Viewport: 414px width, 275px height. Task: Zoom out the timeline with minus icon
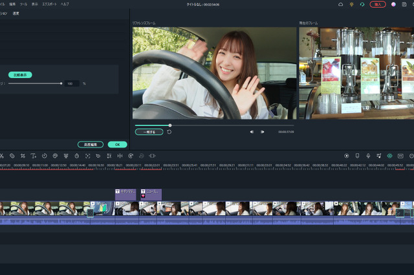pyautogui.click(x=411, y=156)
